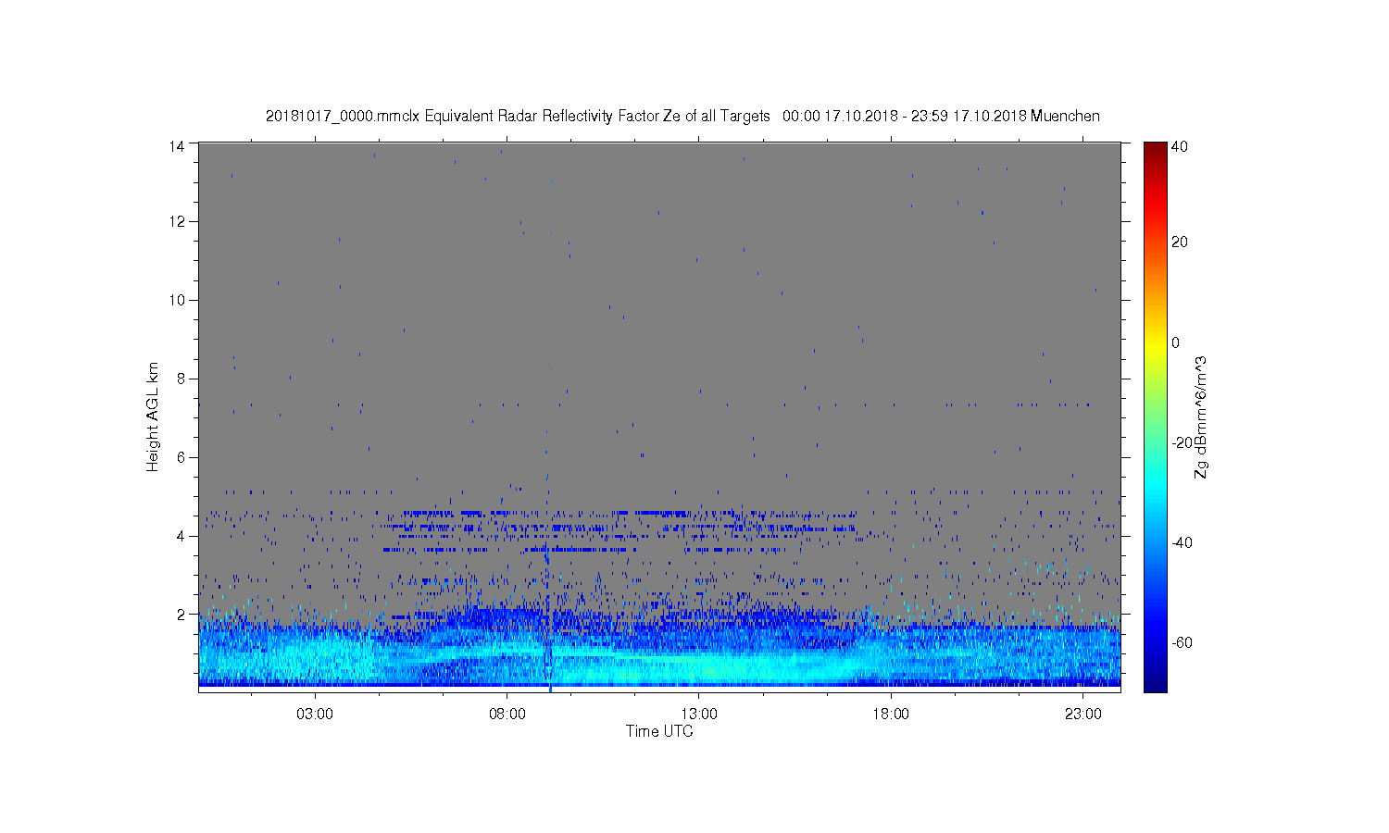Click the colorbar tick label -20
The height and width of the screenshot is (833, 1389).
point(1183,442)
